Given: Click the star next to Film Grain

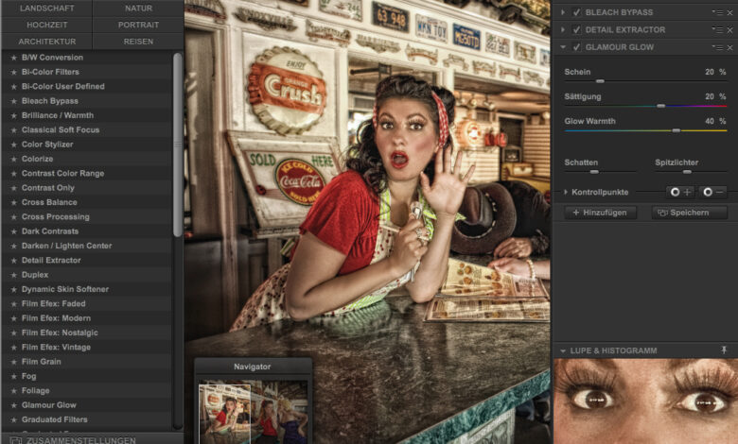Looking at the screenshot, I should pyautogui.click(x=13, y=362).
